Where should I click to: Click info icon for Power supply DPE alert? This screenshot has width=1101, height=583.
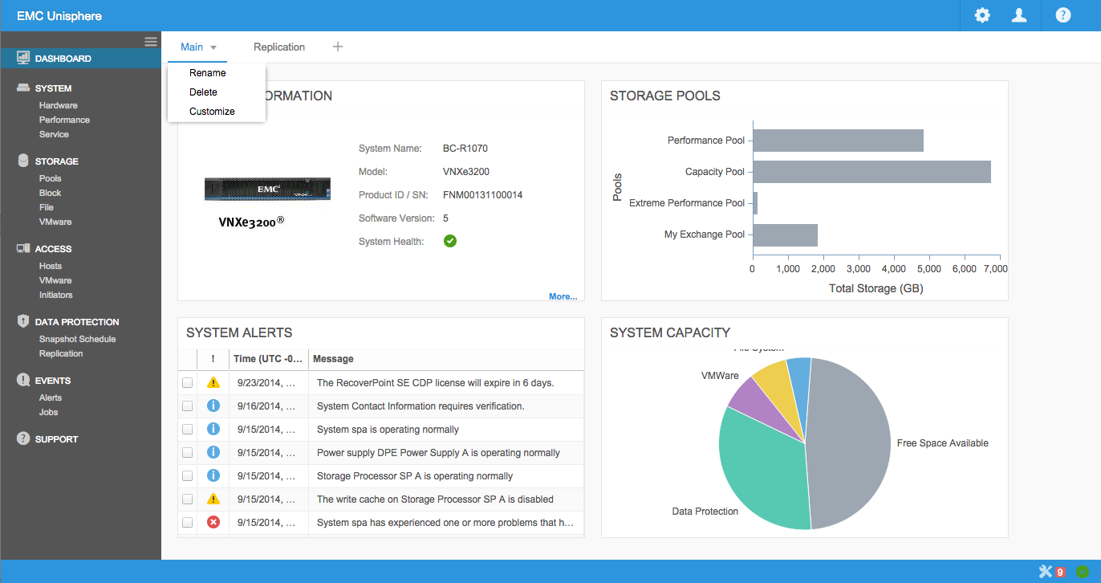[213, 452]
